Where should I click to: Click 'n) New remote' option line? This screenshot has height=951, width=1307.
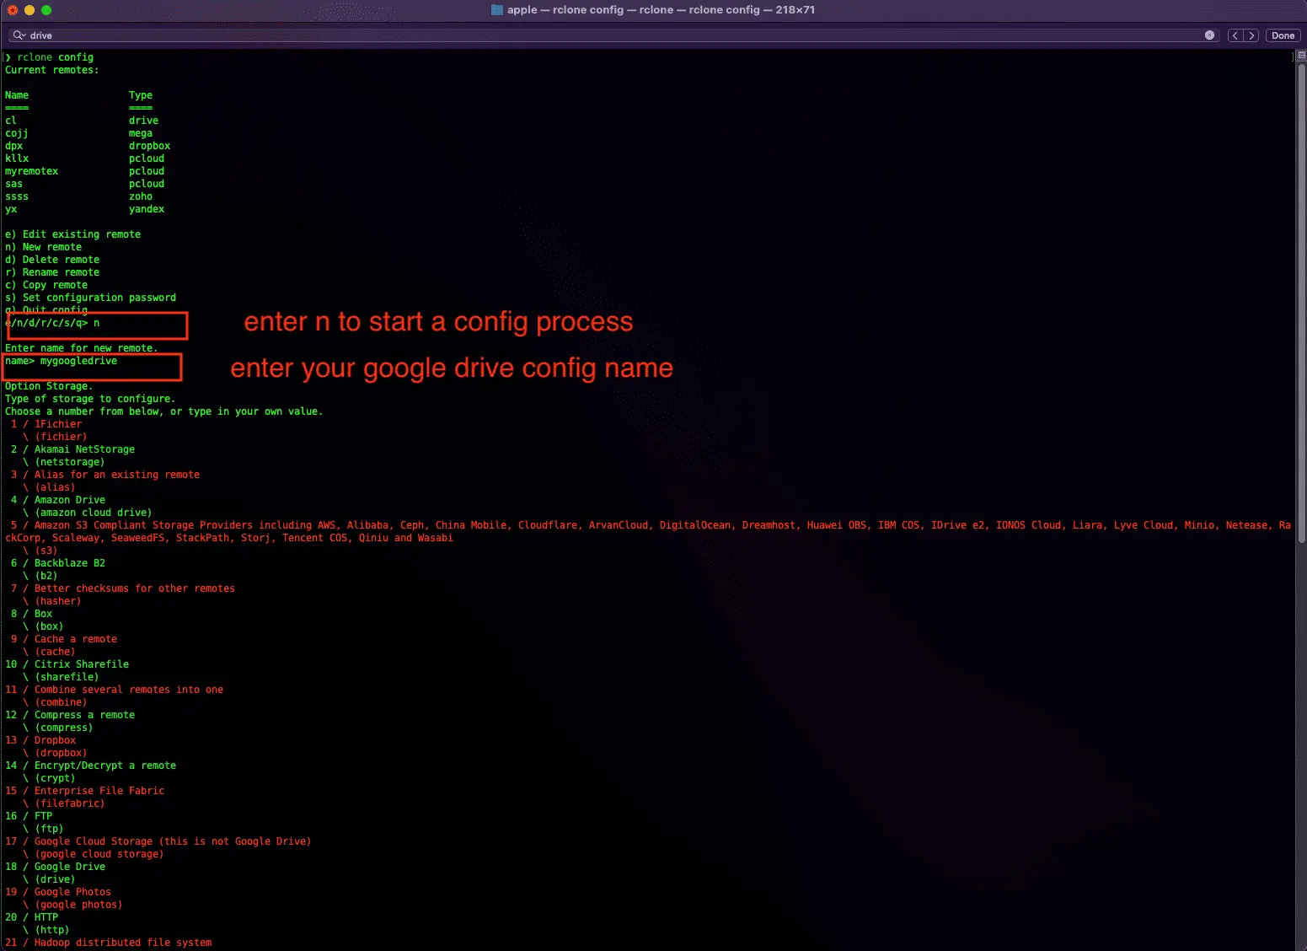pos(43,247)
